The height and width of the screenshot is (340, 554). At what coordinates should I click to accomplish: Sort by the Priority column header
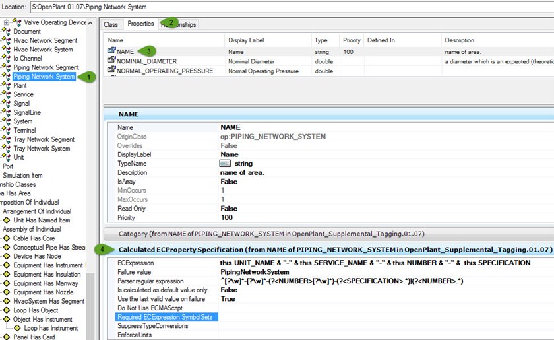pos(352,40)
